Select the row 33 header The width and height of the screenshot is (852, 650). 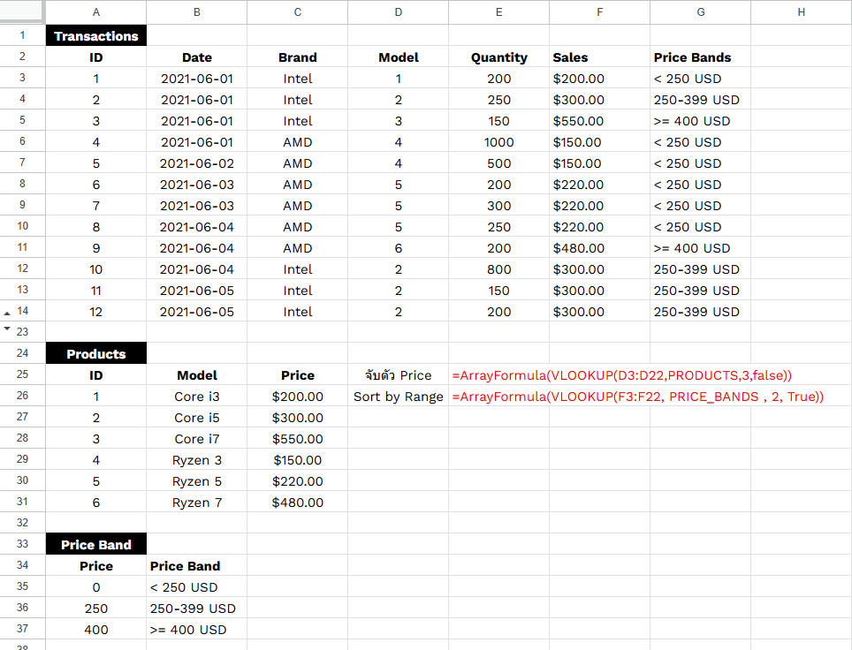tap(22, 545)
